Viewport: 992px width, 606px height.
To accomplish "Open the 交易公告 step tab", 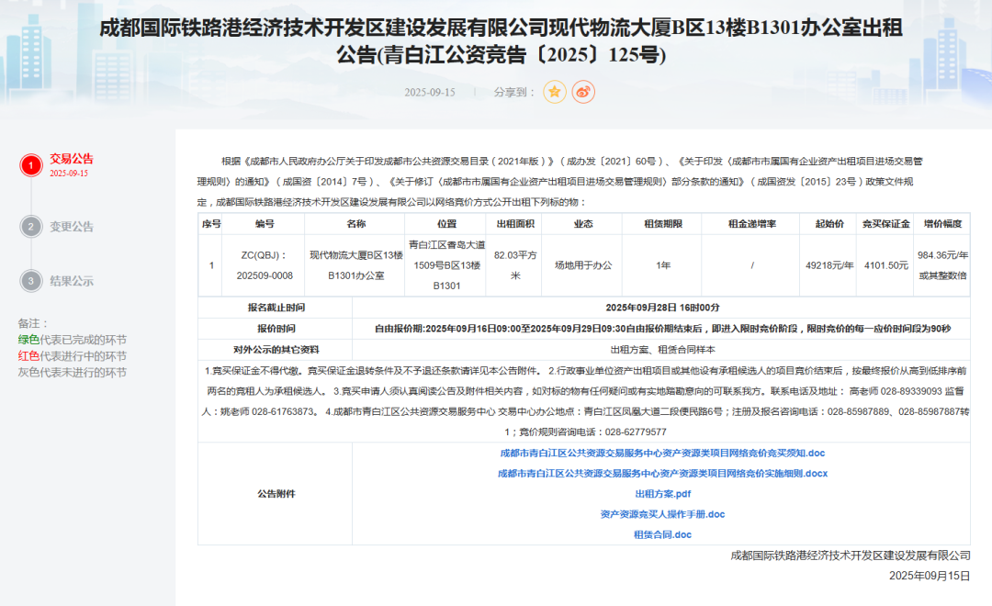I will click(x=71, y=159).
